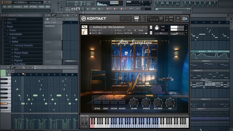Toggle the Solo S button on the instrument
233x131 pixels.
(151, 27)
